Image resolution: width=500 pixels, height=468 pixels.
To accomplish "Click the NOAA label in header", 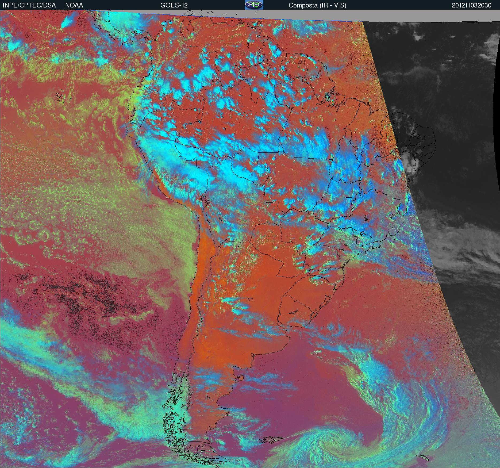I will (74, 5).
